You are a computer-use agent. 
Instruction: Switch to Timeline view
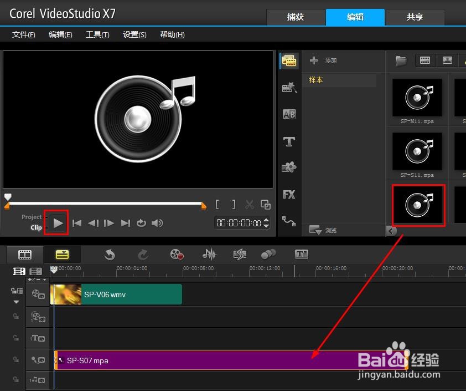(x=62, y=255)
